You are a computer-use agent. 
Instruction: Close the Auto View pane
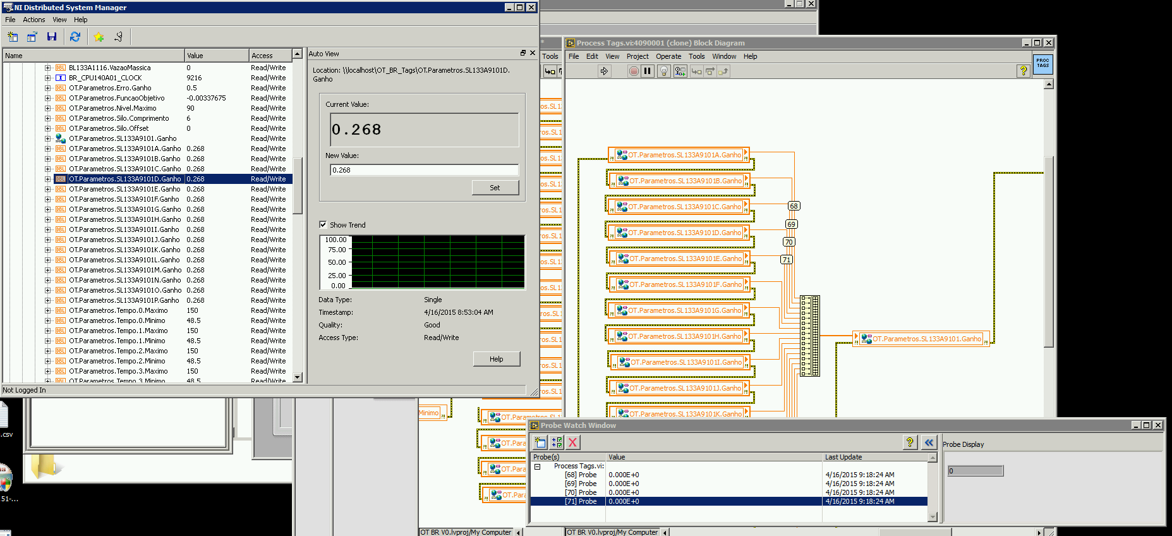coord(533,53)
